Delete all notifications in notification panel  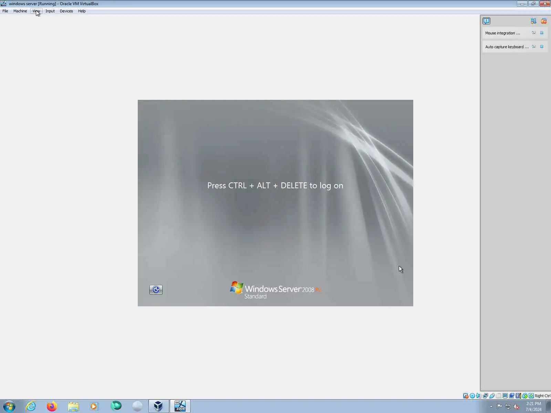pyautogui.click(x=544, y=21)
